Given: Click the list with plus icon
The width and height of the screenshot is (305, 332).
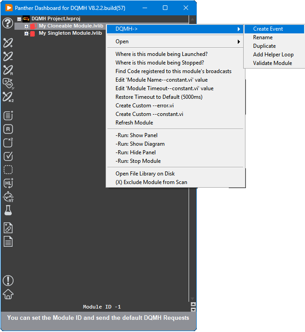Looking at the screenshot, I should click(8, 115).
